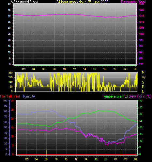Select the blue 60 on humidity axis
152x162 pixels.
[6, 122]
